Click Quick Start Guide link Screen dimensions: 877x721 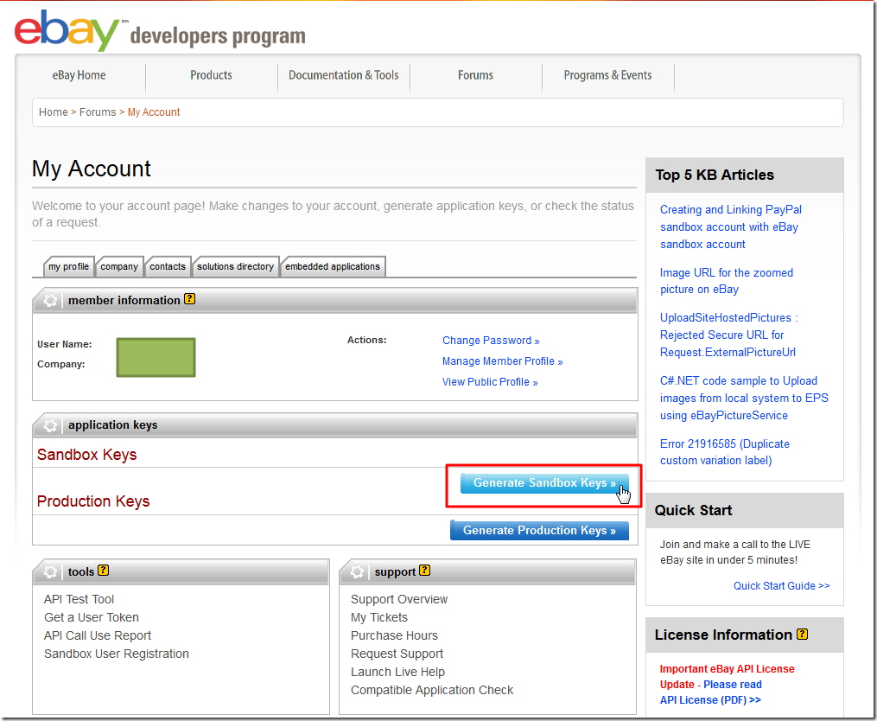(781, 585)
